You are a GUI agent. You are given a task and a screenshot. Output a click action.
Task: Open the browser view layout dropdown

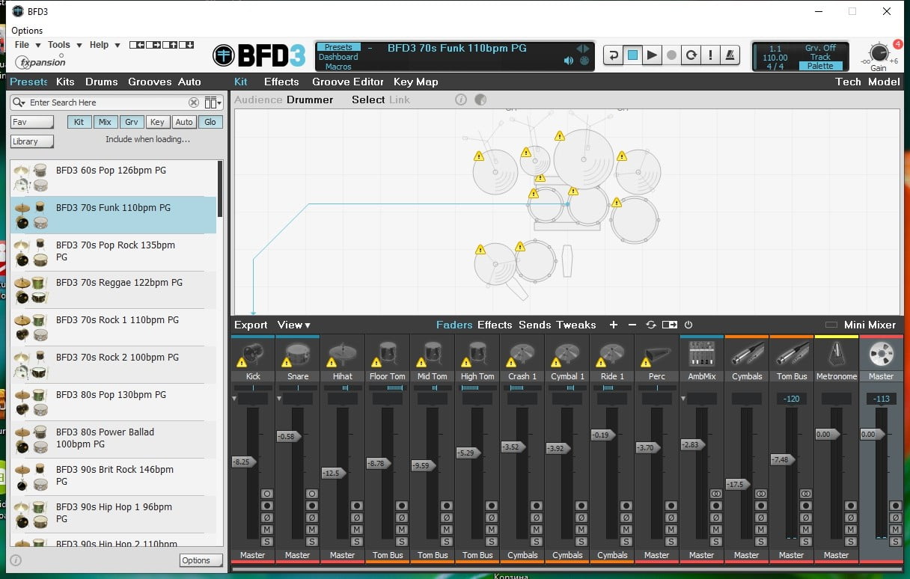pos(213,102)
